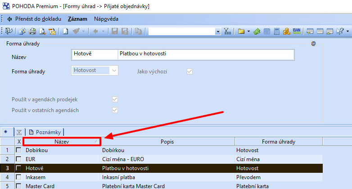
Task: Open the Záznam menu
Action: coord(77,19)
